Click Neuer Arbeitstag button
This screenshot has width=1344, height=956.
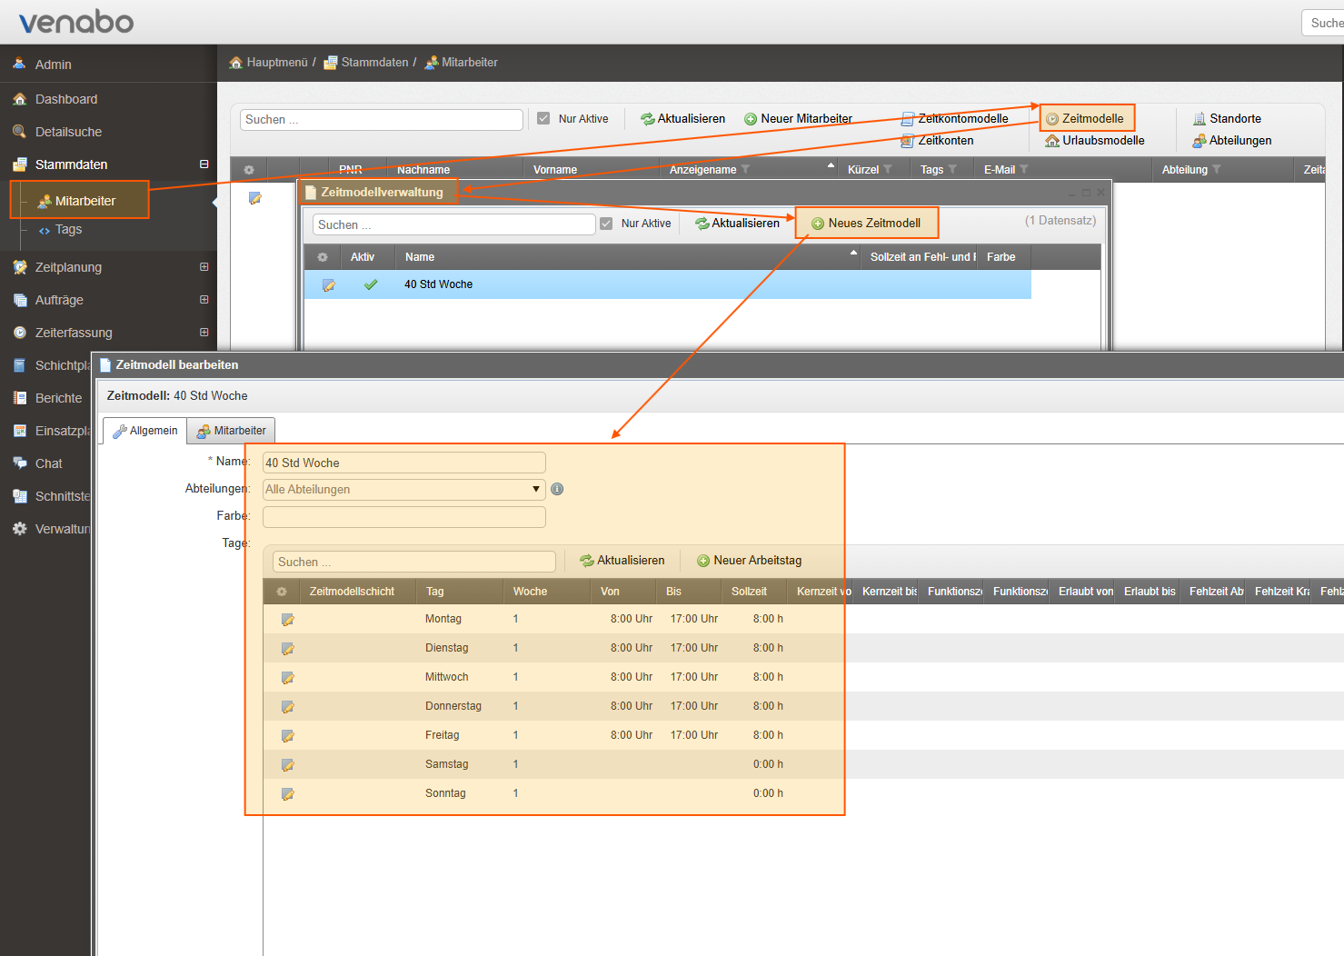749,561
